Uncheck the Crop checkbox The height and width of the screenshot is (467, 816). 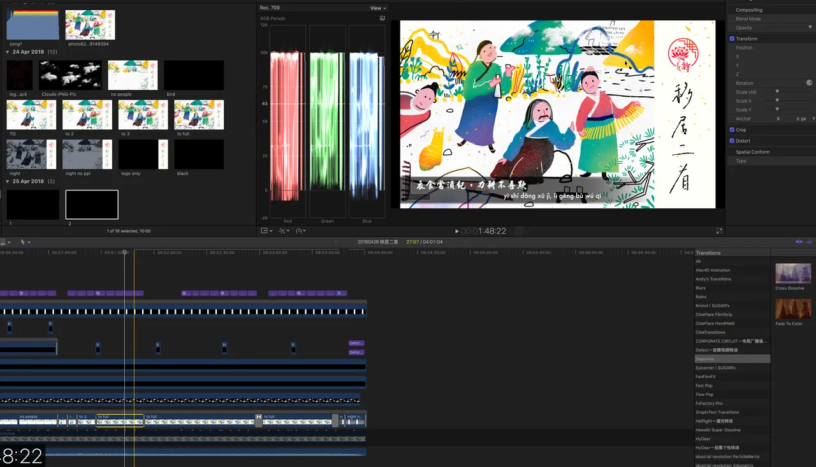[x=732, y=130]
